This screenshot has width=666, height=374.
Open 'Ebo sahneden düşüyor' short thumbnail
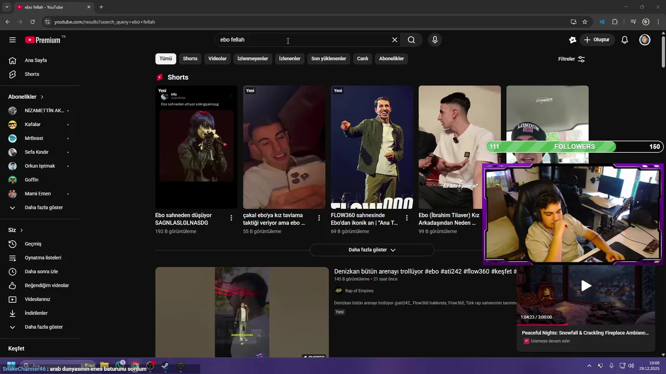[196, 147]
